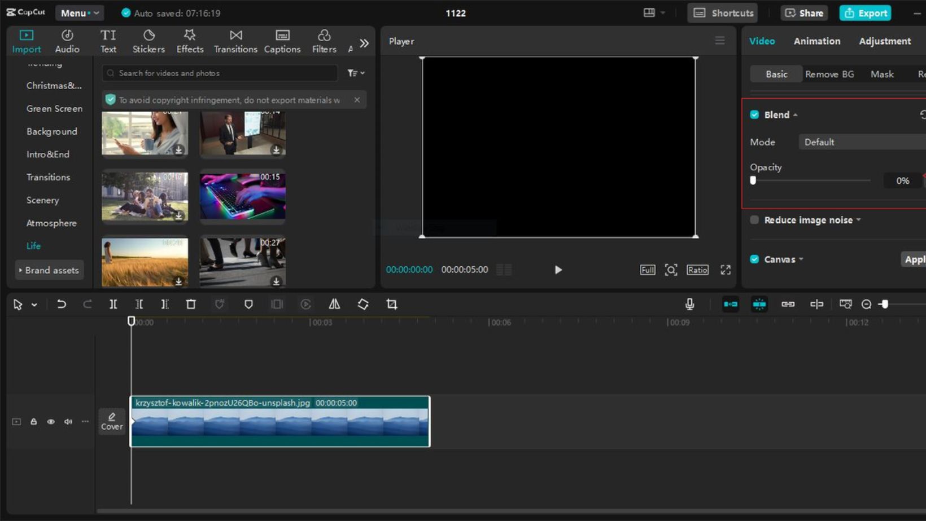The image size is (926, 521).
Task: Open the Stickers panel
Action: pyautogui.click(x=148, y=41)
